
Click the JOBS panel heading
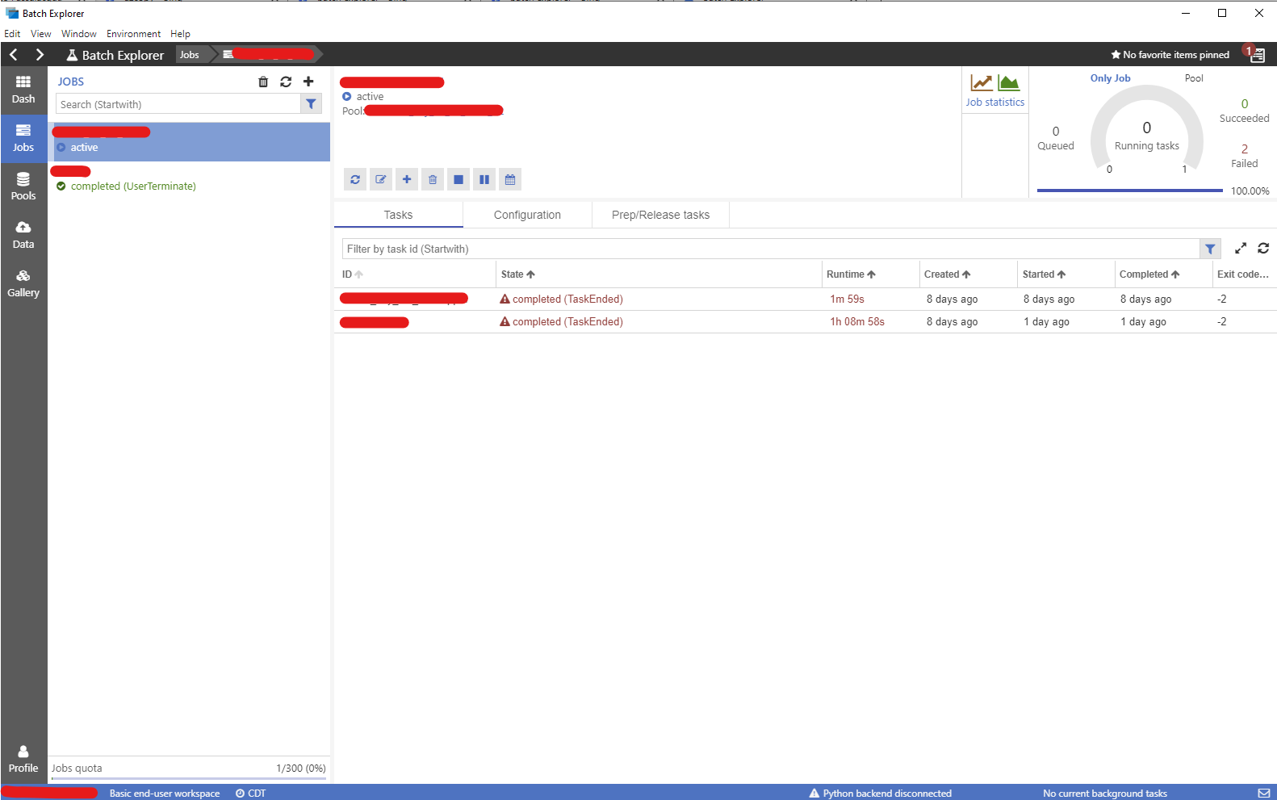(x=71, y=82)
